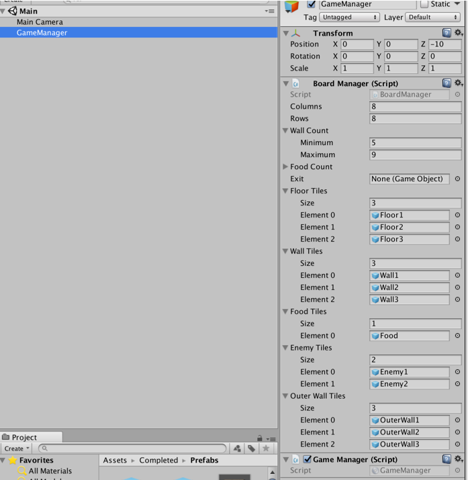The width and height of the screenshot is (468, 480).
Task: Click object picker next to Enemy1
Action: click(x=457, y=372)
